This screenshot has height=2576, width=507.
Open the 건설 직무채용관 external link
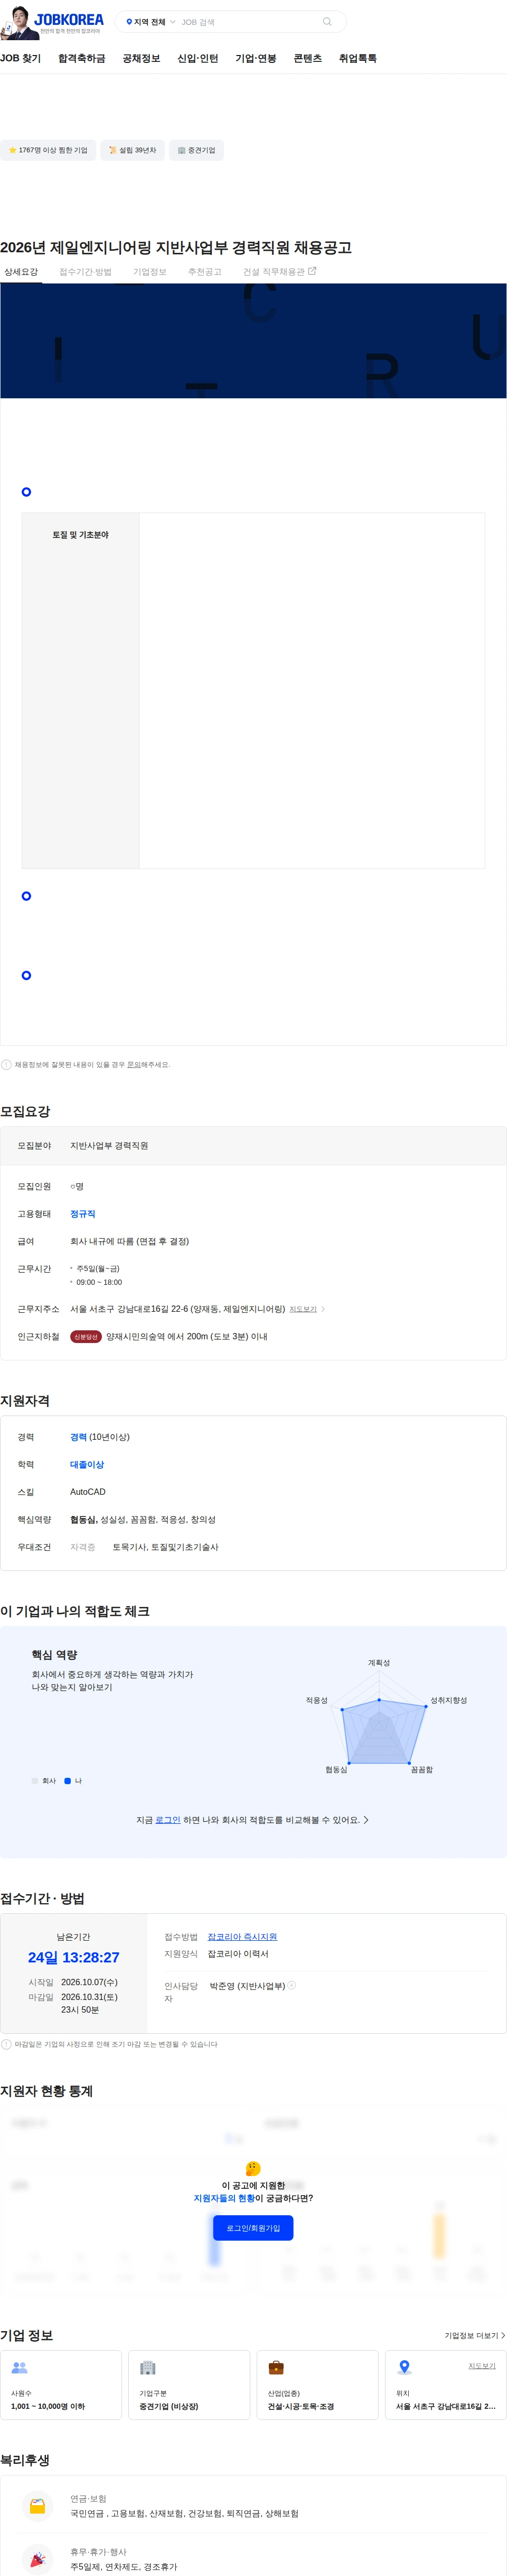point(279,272)
